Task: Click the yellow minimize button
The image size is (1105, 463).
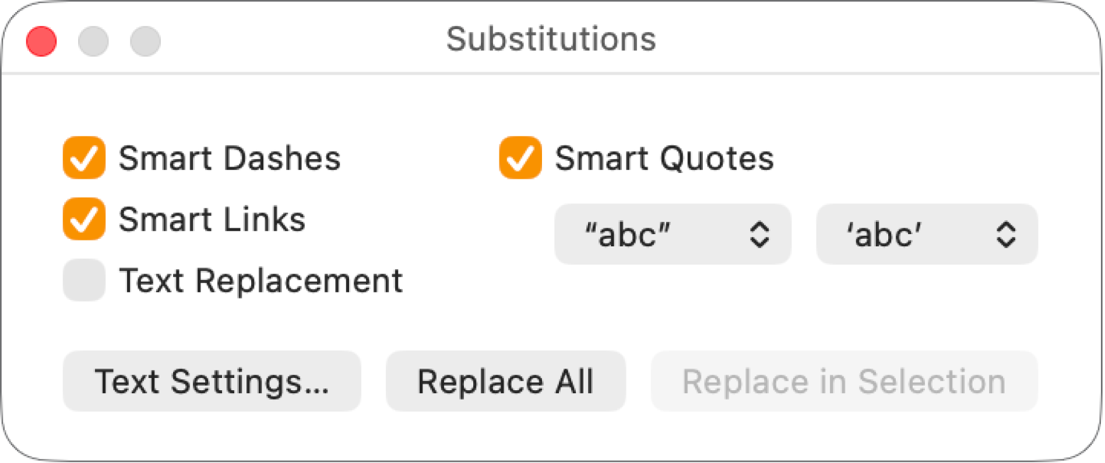Action: click(93, 41)
